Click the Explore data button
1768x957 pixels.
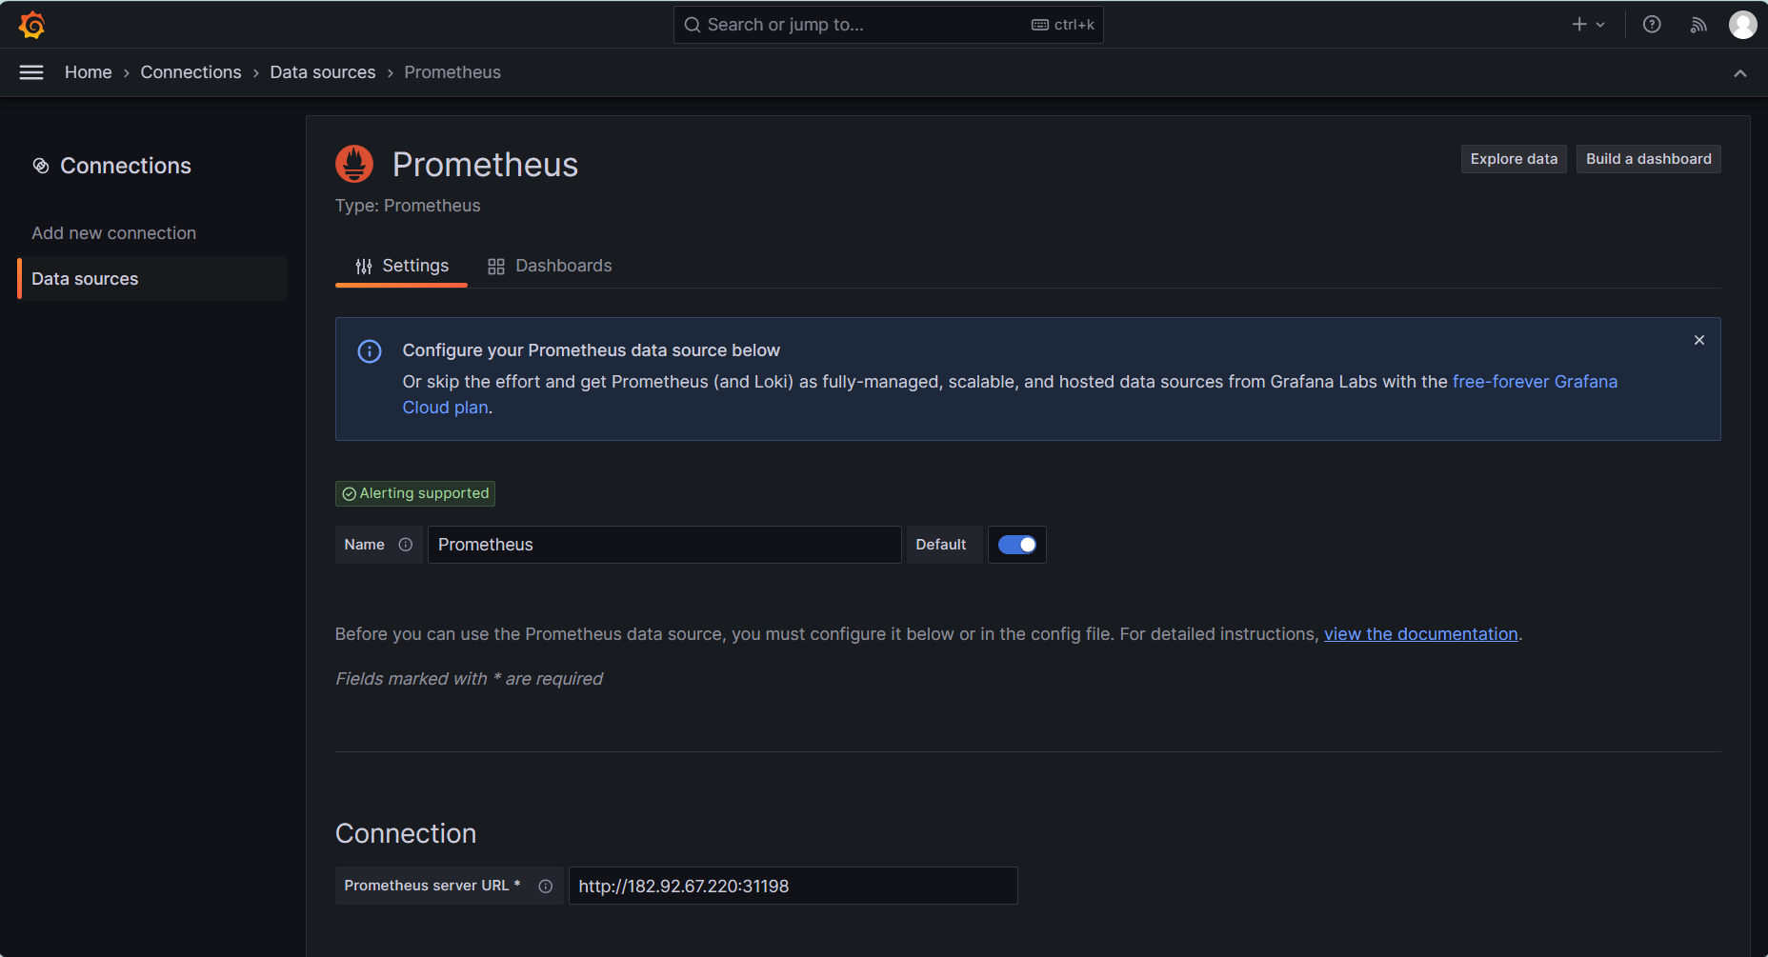[1513, 159]
